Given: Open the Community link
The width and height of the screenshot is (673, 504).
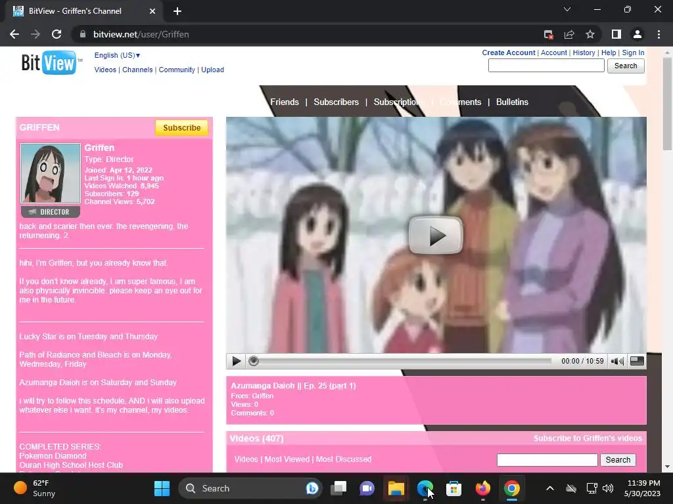Looking at the screenshot, I should [x=177, y=70].
